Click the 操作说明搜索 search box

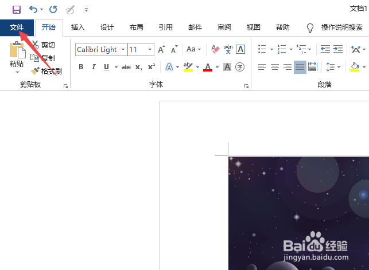[341, 27]
